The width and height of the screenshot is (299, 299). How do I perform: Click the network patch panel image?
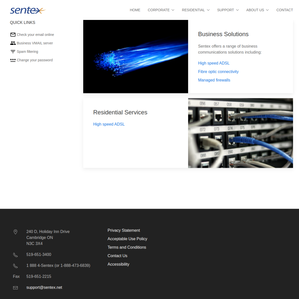pos(241,133)
